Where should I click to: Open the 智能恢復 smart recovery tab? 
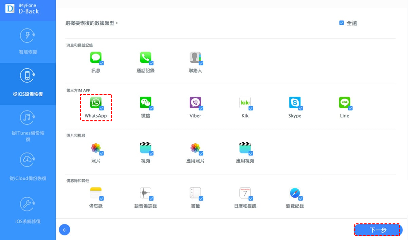pos(28,42)
